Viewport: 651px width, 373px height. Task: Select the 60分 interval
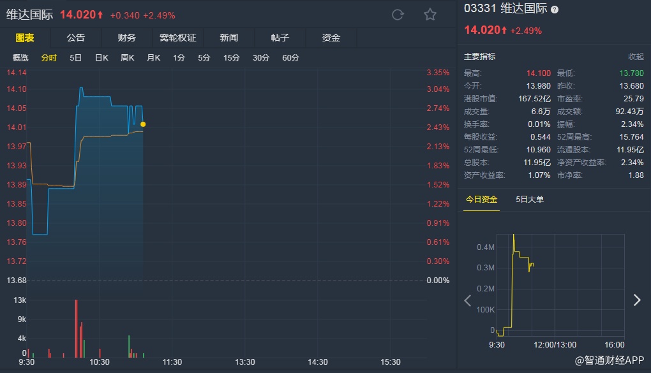point(290,58)
